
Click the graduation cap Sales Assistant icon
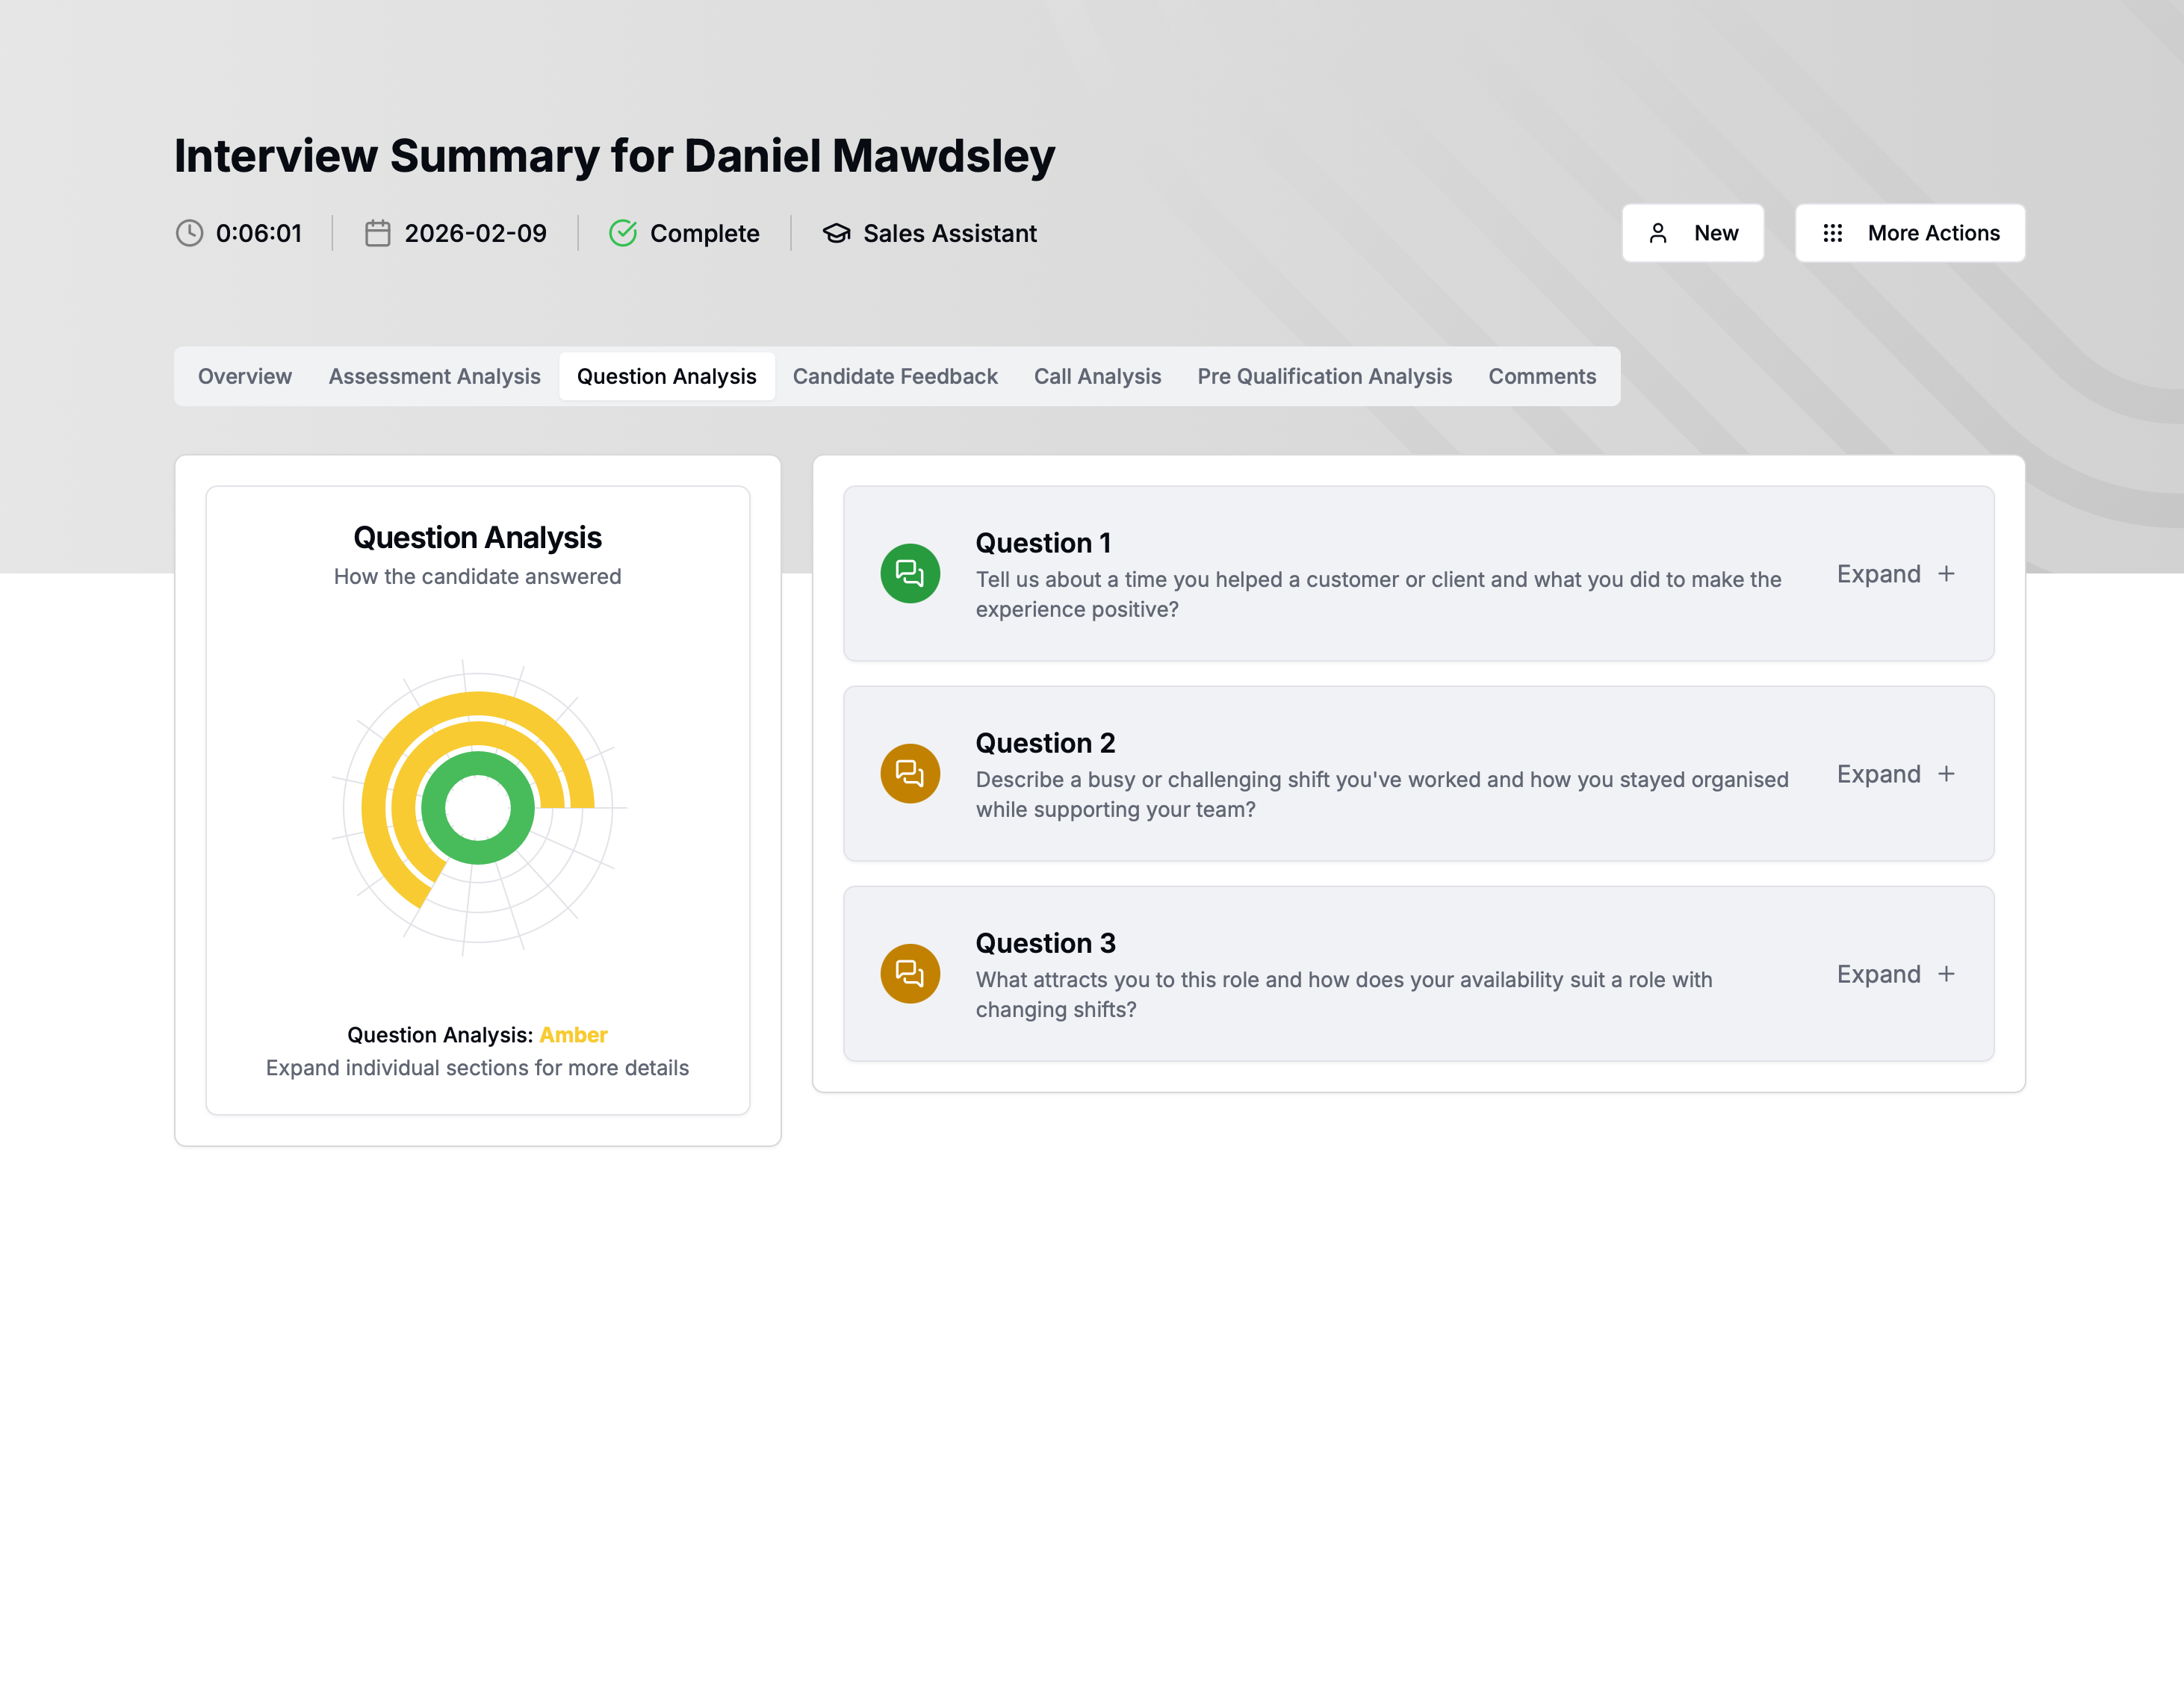[x=836, y=233]
